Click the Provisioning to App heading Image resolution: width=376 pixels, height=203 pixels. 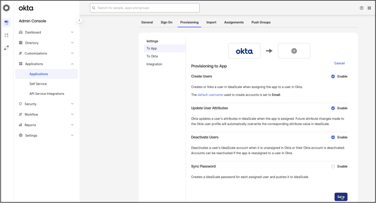tap(209, 66)
